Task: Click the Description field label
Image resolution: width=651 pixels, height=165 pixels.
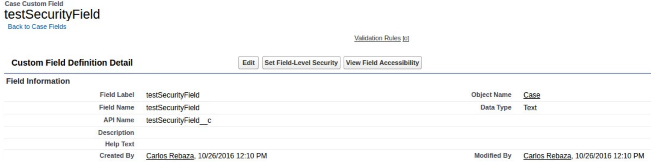Action: click(x=116, y=133)
